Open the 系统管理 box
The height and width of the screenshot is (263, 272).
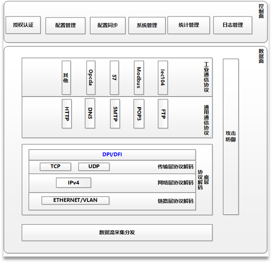click(147, 25)
